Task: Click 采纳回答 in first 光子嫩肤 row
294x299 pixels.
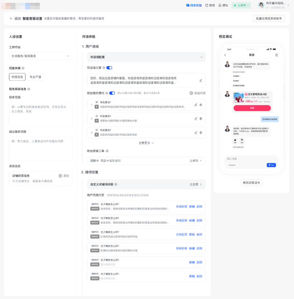Action: pyautogui.click(x=182, y=207)
